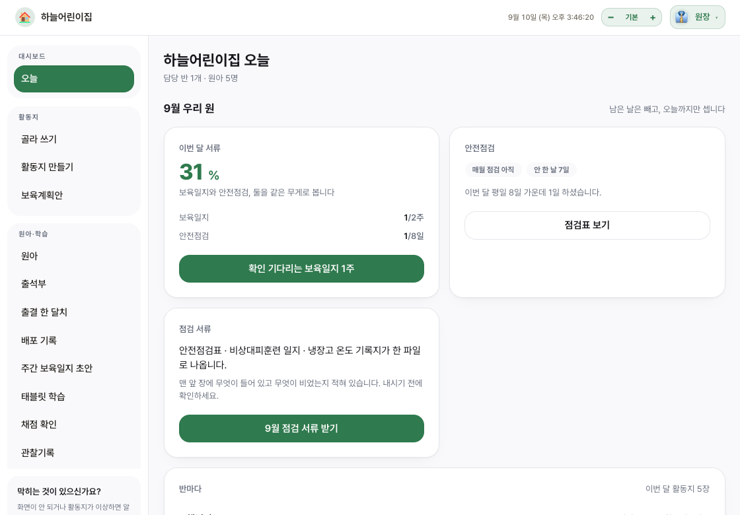Open 골라 쓰기 in the sidebar

click(x=74, y=139)
